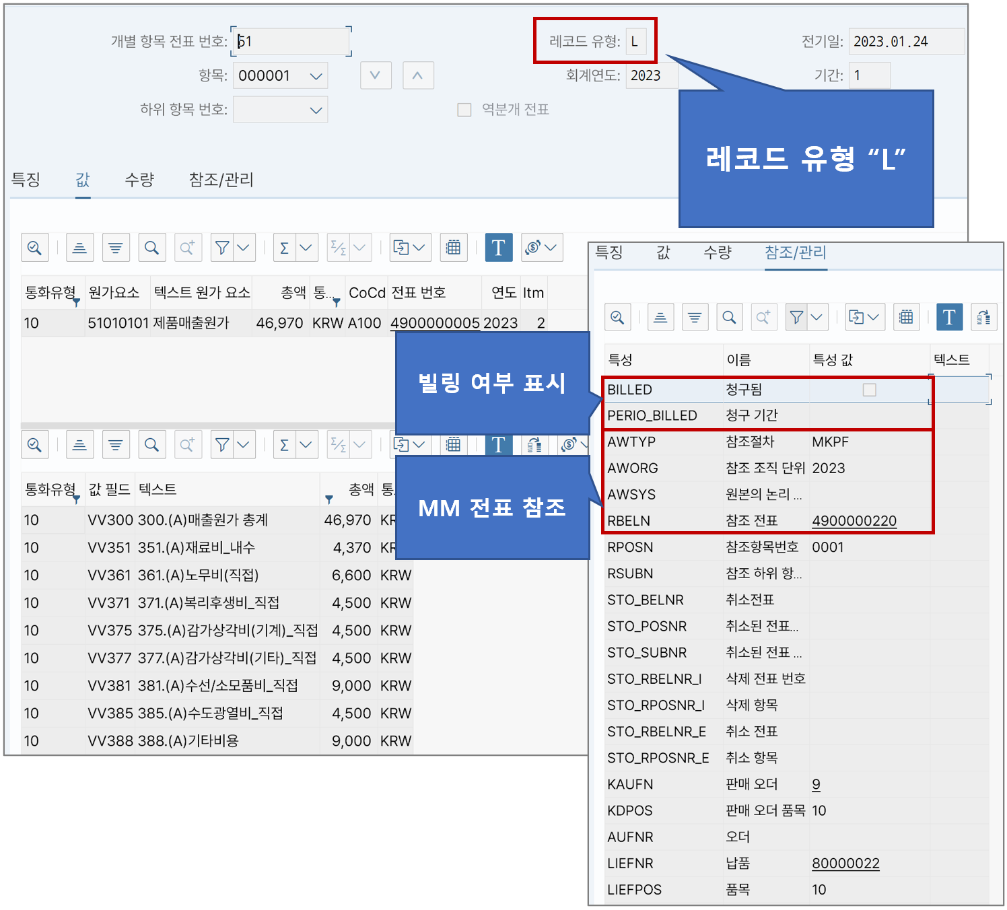Switch to 특징 tab in main window

[x=26, y=180]
